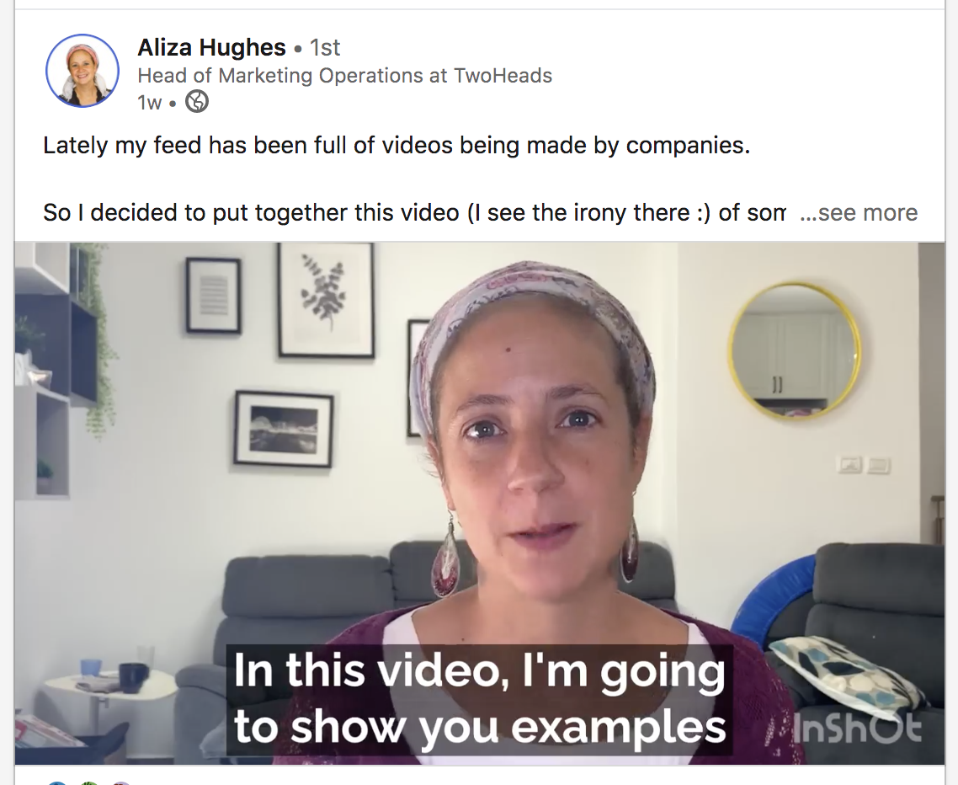Viewport: 958px width, 785px height.
Task: Open the Head of Marketing Operations headline
Action: pos(344,75)
